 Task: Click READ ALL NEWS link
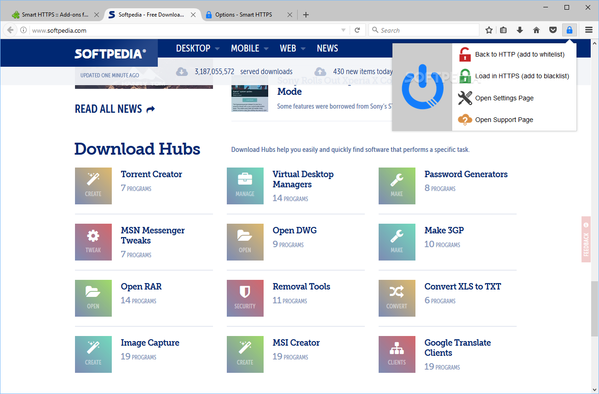(x=115, y=109)
